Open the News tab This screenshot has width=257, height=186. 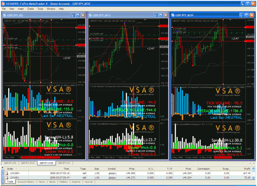click(42, 182)
